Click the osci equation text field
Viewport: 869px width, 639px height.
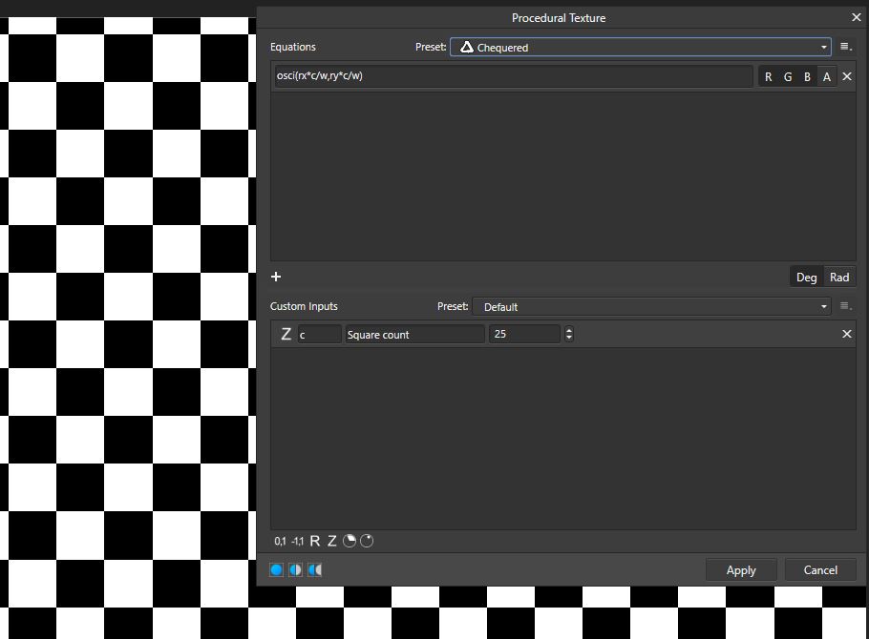pos(514,77)
